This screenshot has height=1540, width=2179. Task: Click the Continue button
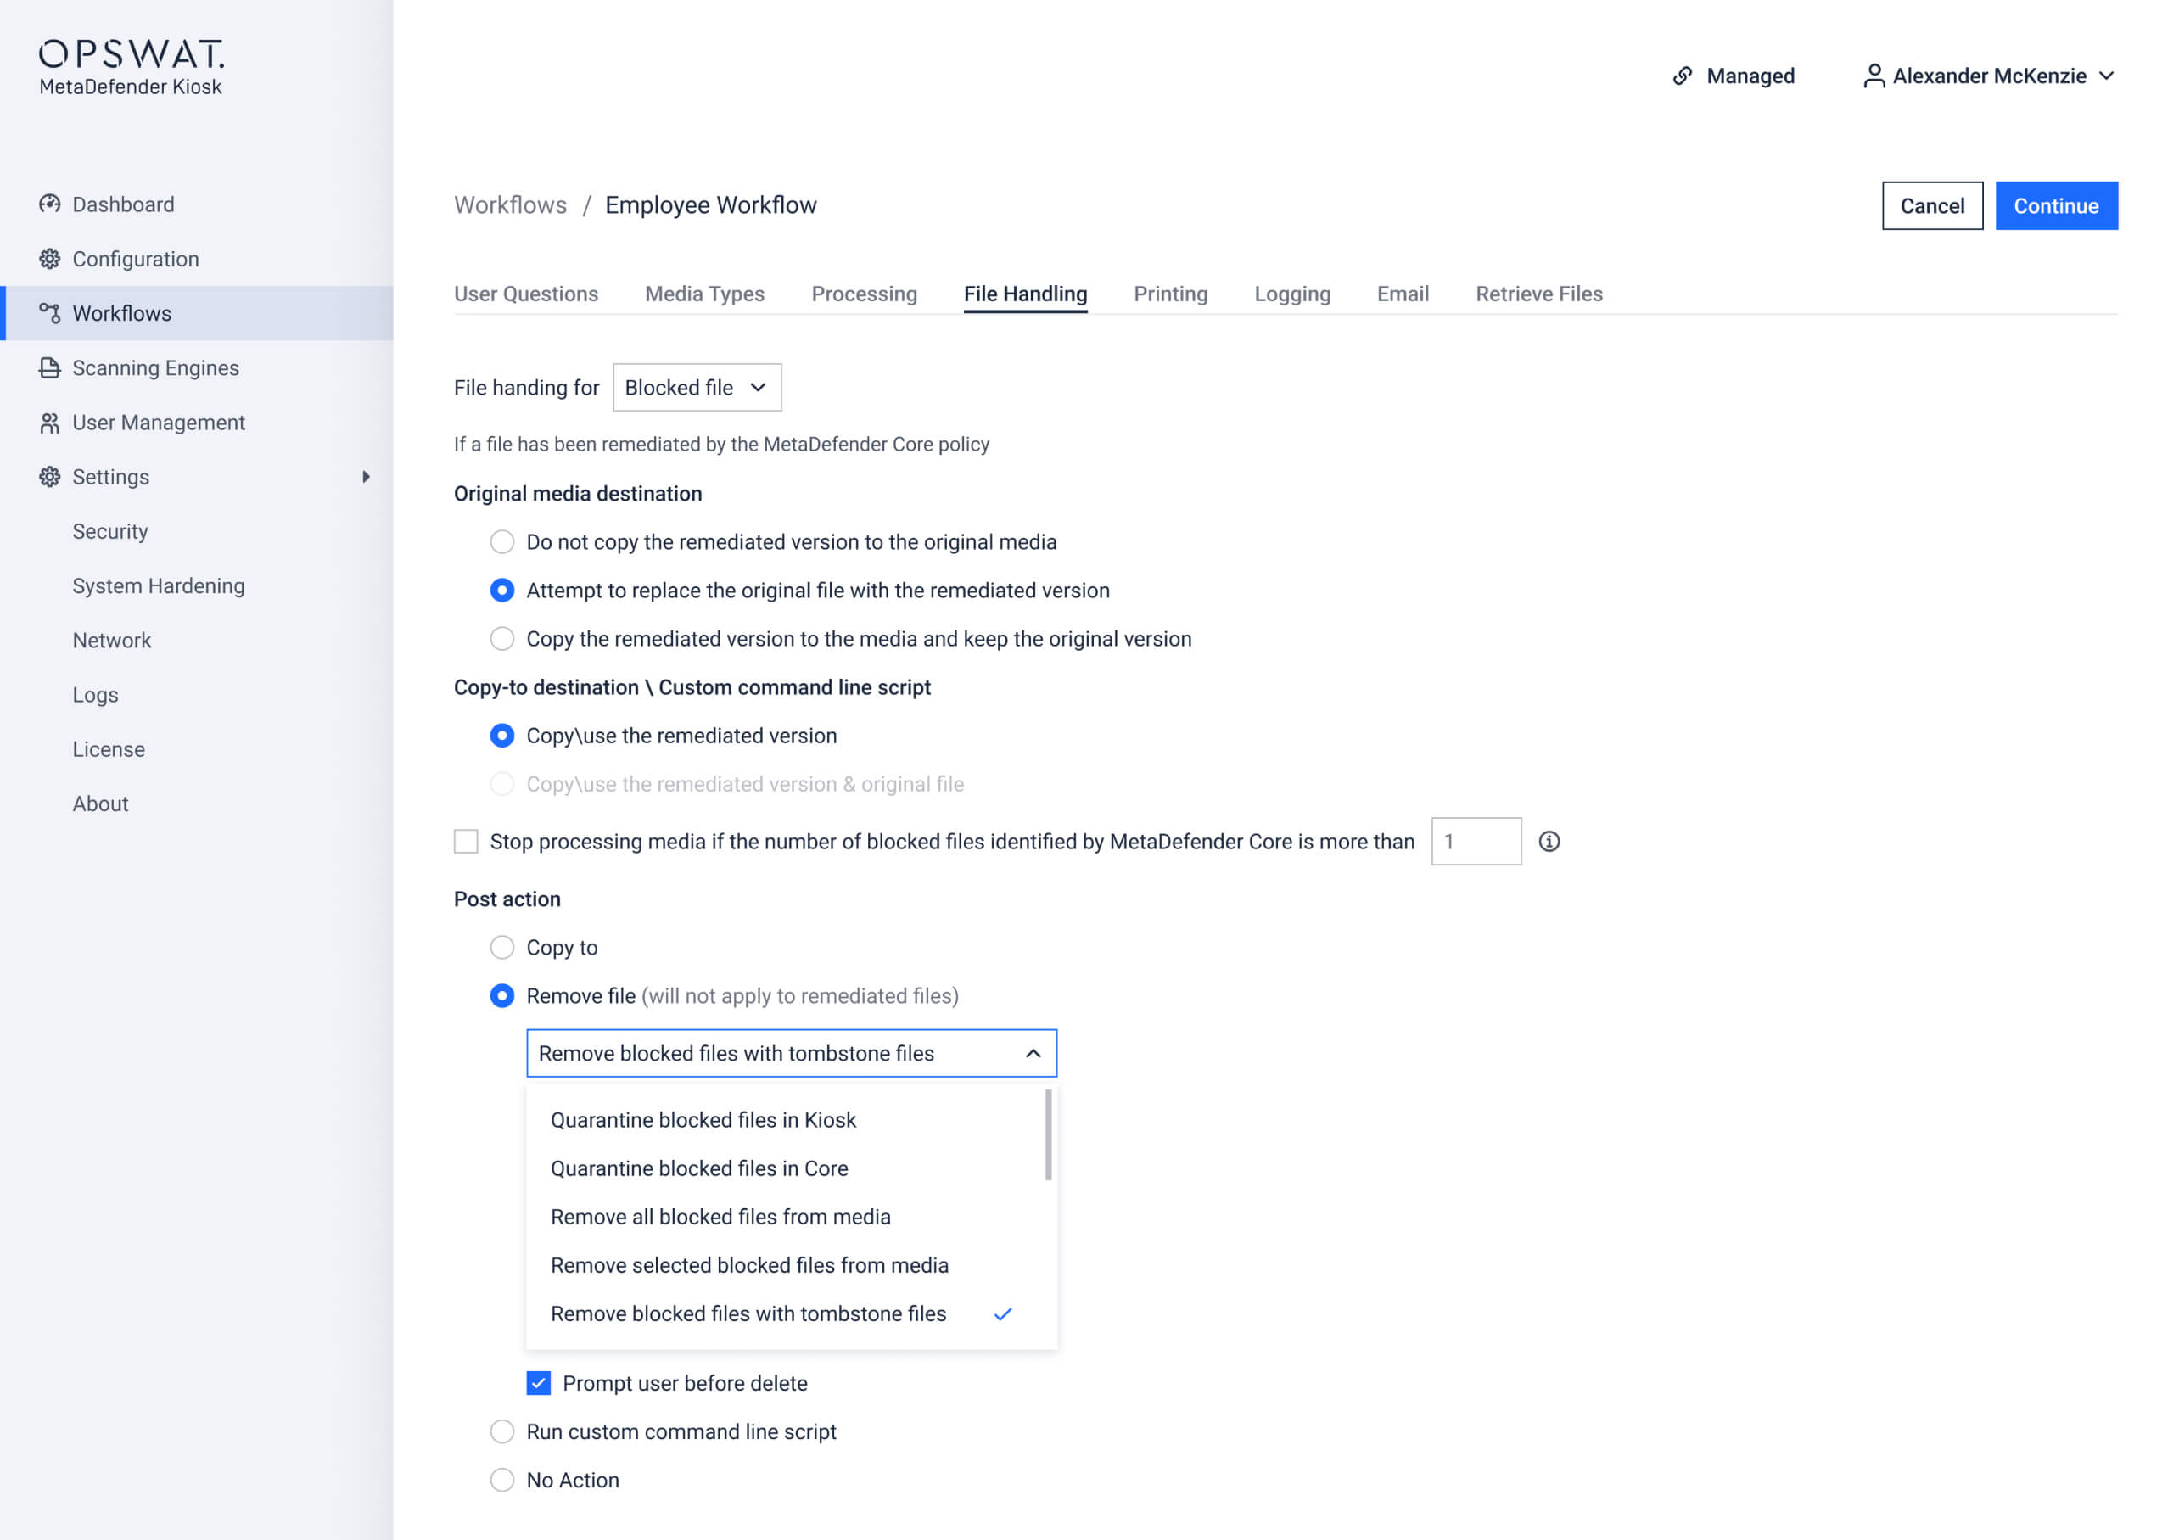[x=2057, y=205]
